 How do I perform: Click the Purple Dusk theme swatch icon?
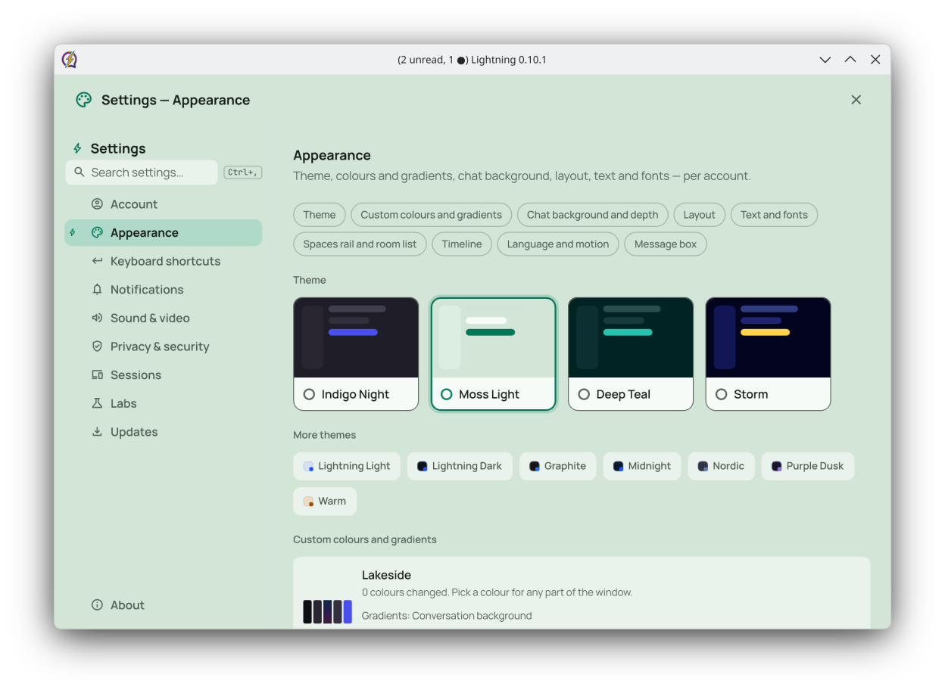click(x=777, y=466)
